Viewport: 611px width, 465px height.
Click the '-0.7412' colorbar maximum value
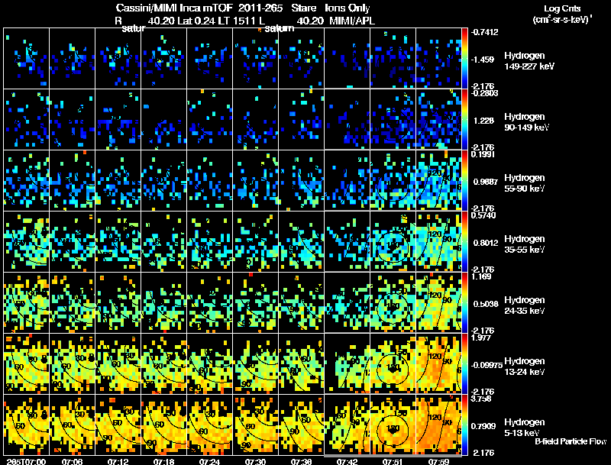coord(484,32)
